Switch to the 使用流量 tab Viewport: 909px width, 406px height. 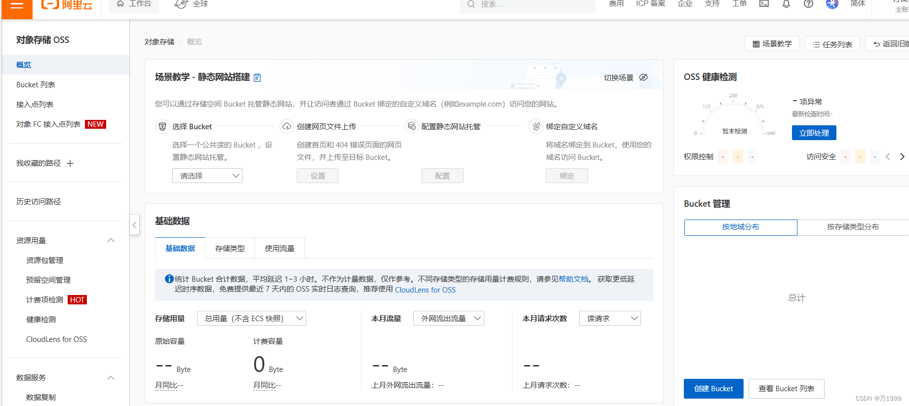[x=280, y=248]
